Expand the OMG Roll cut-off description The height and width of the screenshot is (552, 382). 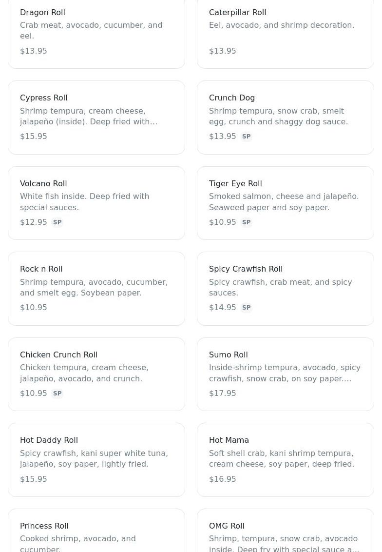[284, 549]
